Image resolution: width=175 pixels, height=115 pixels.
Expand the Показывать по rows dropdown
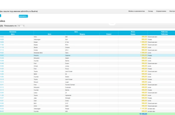click(x=21, y=26)
